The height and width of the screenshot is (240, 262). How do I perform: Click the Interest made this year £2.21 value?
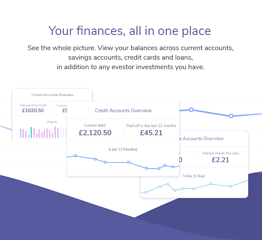point(220,160)
